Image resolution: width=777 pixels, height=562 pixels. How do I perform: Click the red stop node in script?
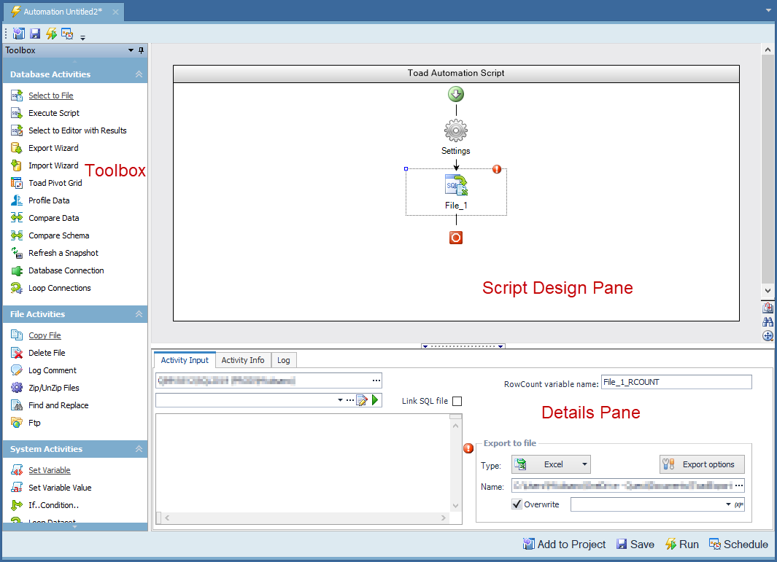click(x=456, y=238)
